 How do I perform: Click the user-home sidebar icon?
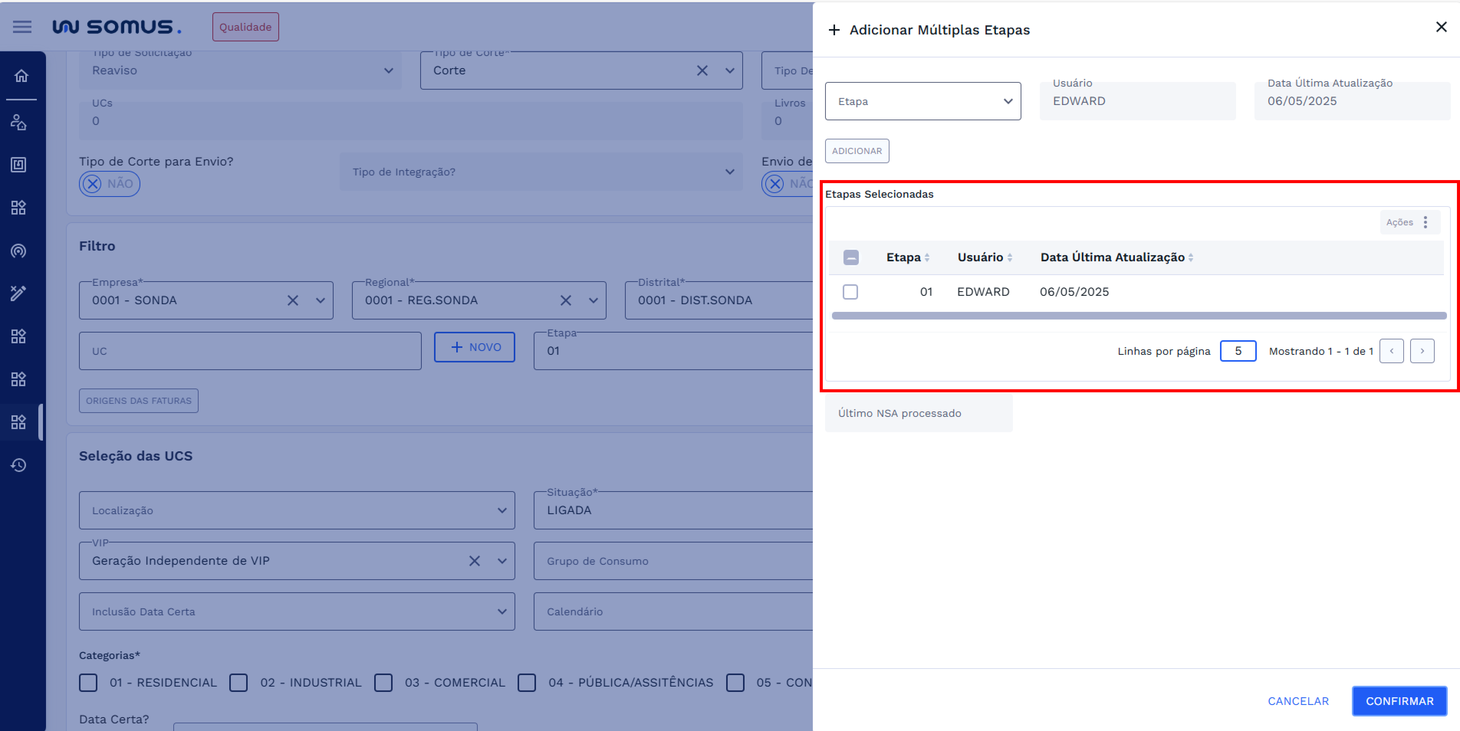point(19,122)
